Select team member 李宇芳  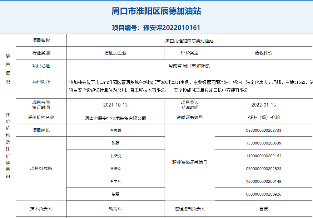pyautogui.click(x=115, y=181)
